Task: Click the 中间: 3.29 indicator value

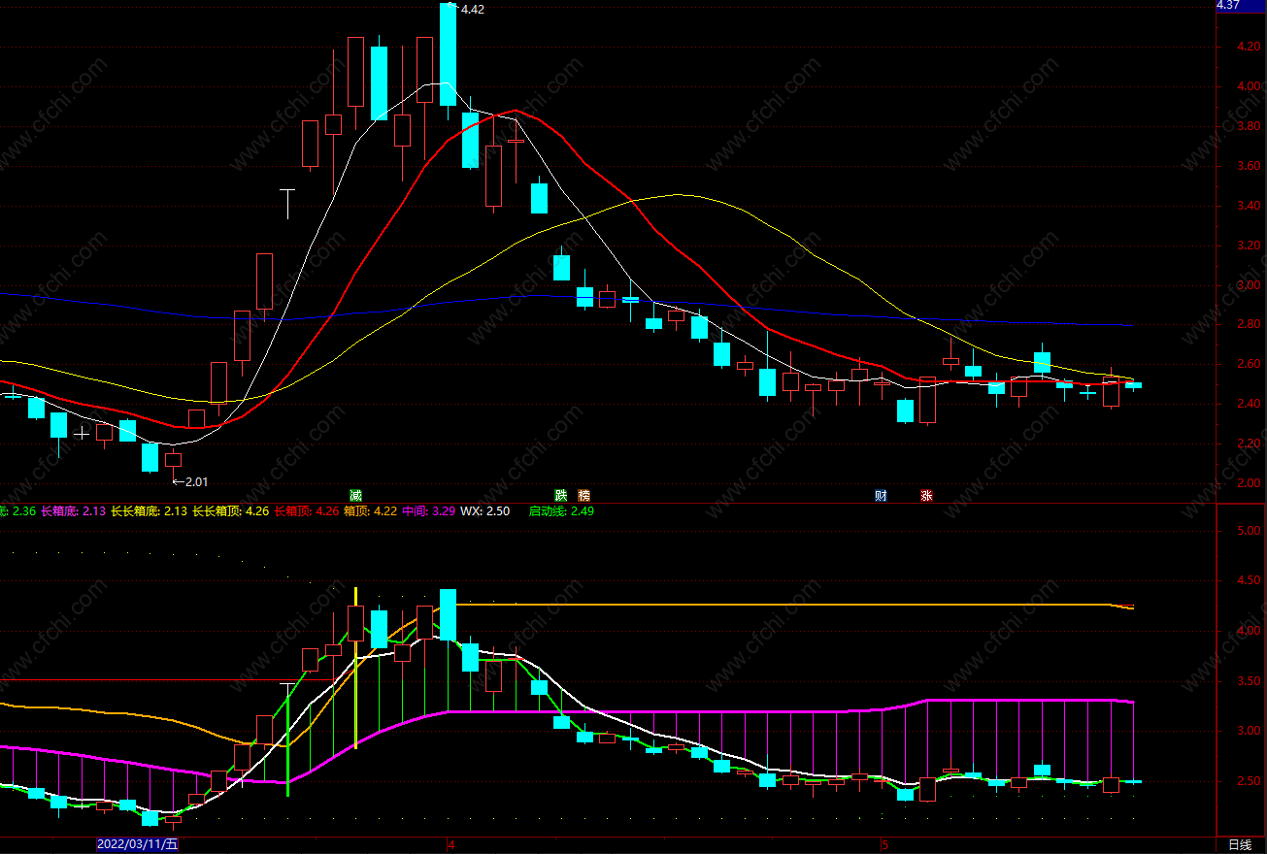Action: (x=429, y=510)
